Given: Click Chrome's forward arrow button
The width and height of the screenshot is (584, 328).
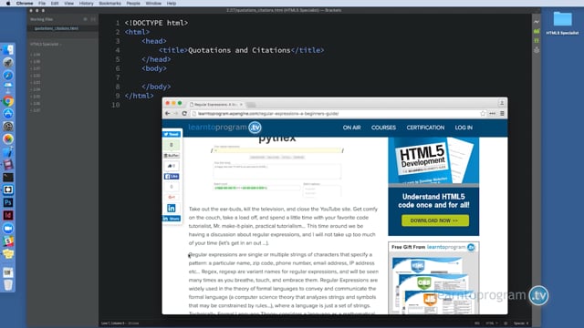Looking at the screenshot, I should [x=176, y=113].
